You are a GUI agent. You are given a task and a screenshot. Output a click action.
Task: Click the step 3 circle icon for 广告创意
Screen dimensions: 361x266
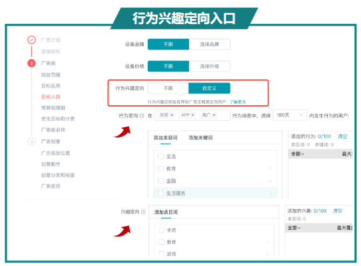pos(32,141)
